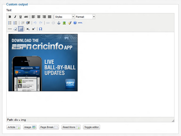Click the insert image toolbar icon
The image size is (181, 136).
coord(64,23)
